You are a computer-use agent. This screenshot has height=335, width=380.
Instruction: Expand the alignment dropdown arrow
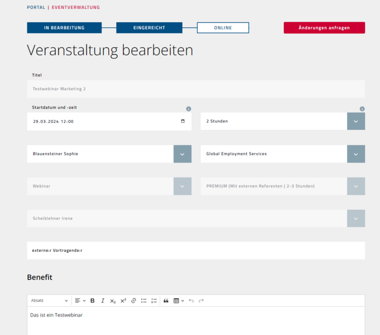tap(84, 300)
